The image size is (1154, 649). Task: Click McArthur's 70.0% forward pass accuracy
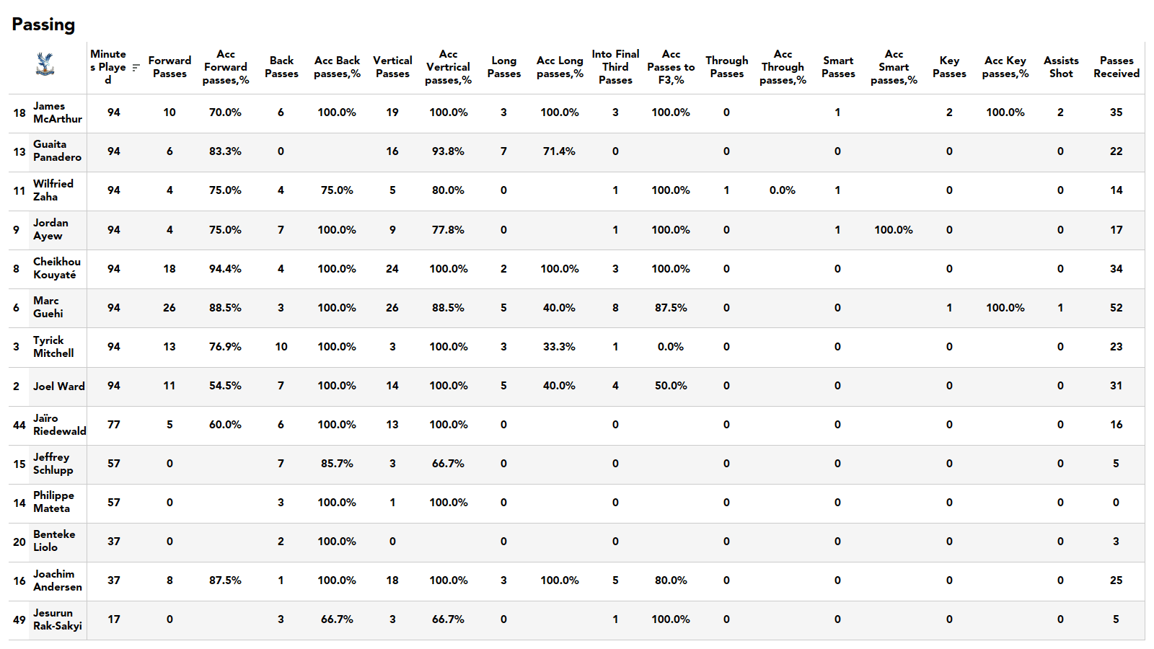point(225,112)
